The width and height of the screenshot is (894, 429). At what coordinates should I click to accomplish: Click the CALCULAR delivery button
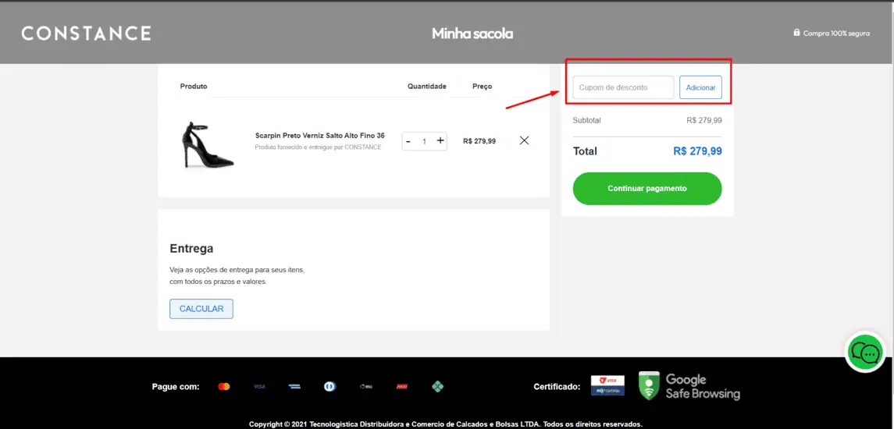(x=201, y=309)
